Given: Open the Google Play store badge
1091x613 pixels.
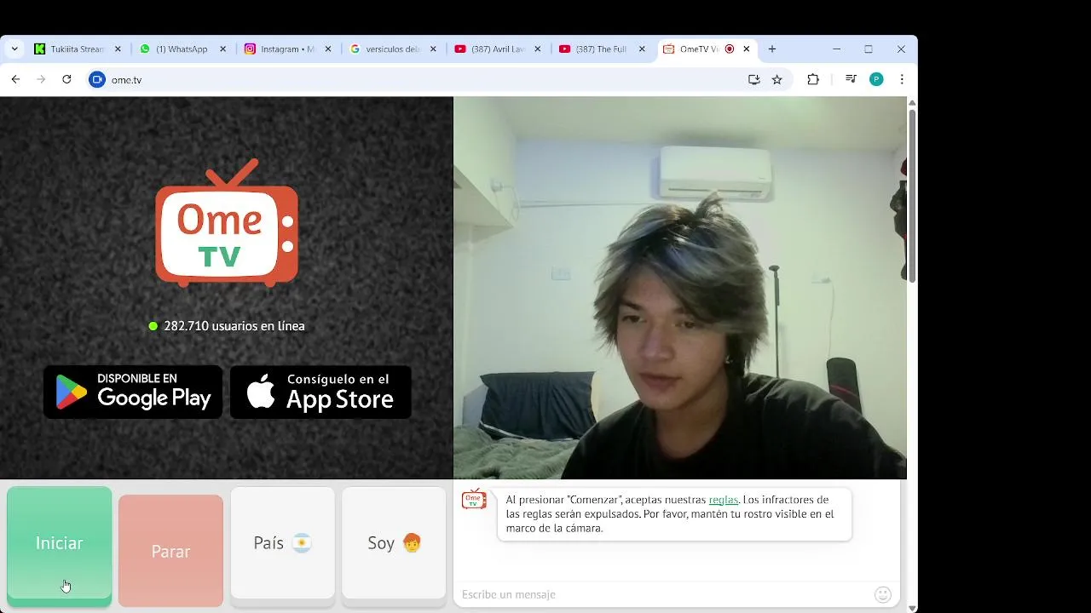Looking at the screenshot, I should [x=133, y=392].
